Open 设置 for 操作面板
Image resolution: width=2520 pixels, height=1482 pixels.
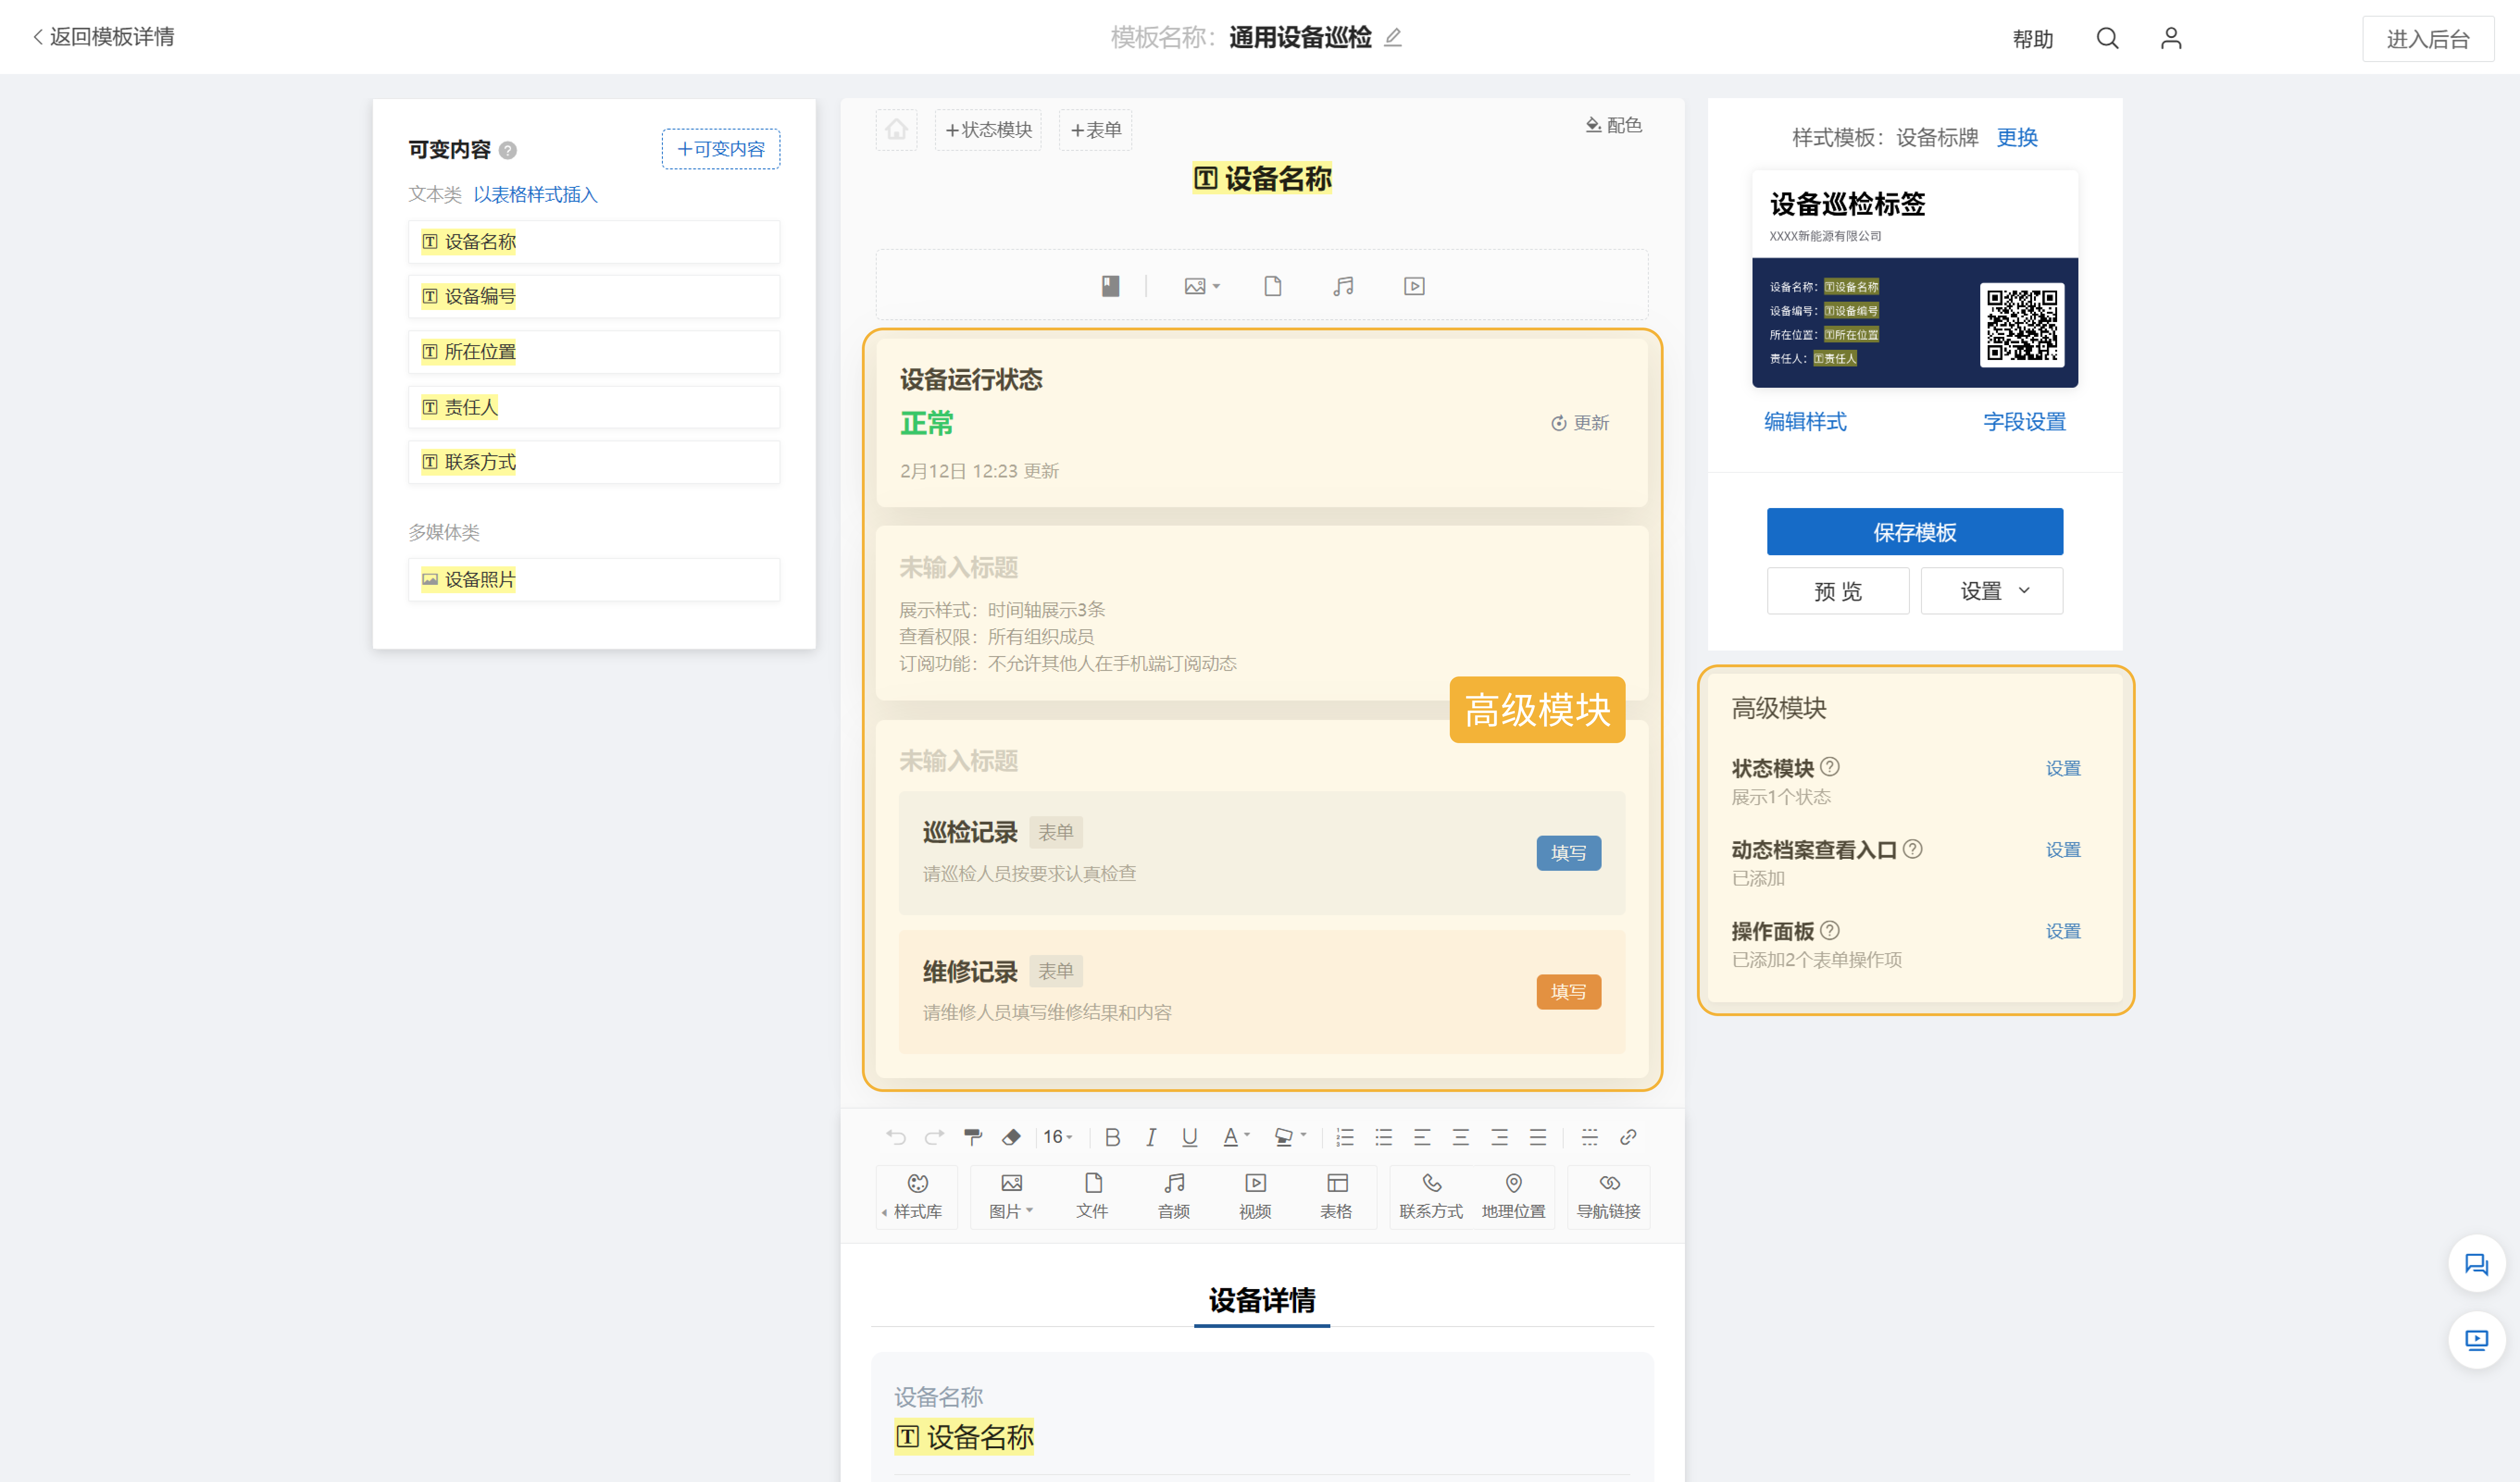click(x=2062, y=931)
